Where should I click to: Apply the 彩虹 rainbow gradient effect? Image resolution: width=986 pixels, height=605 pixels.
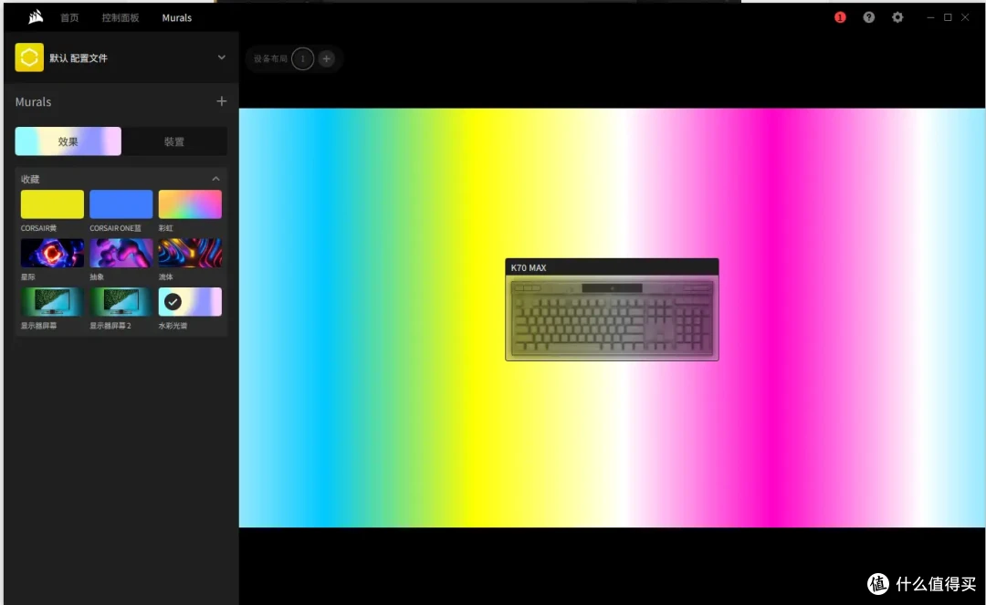point(190,204)
